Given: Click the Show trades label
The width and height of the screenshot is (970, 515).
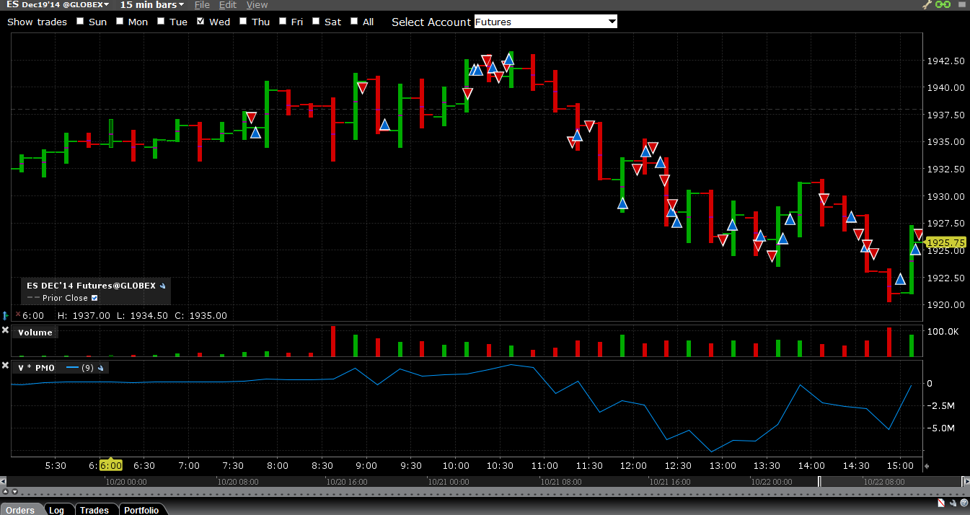Looking at the screenshot, I should pyautogui.click(x=37, y=22).
